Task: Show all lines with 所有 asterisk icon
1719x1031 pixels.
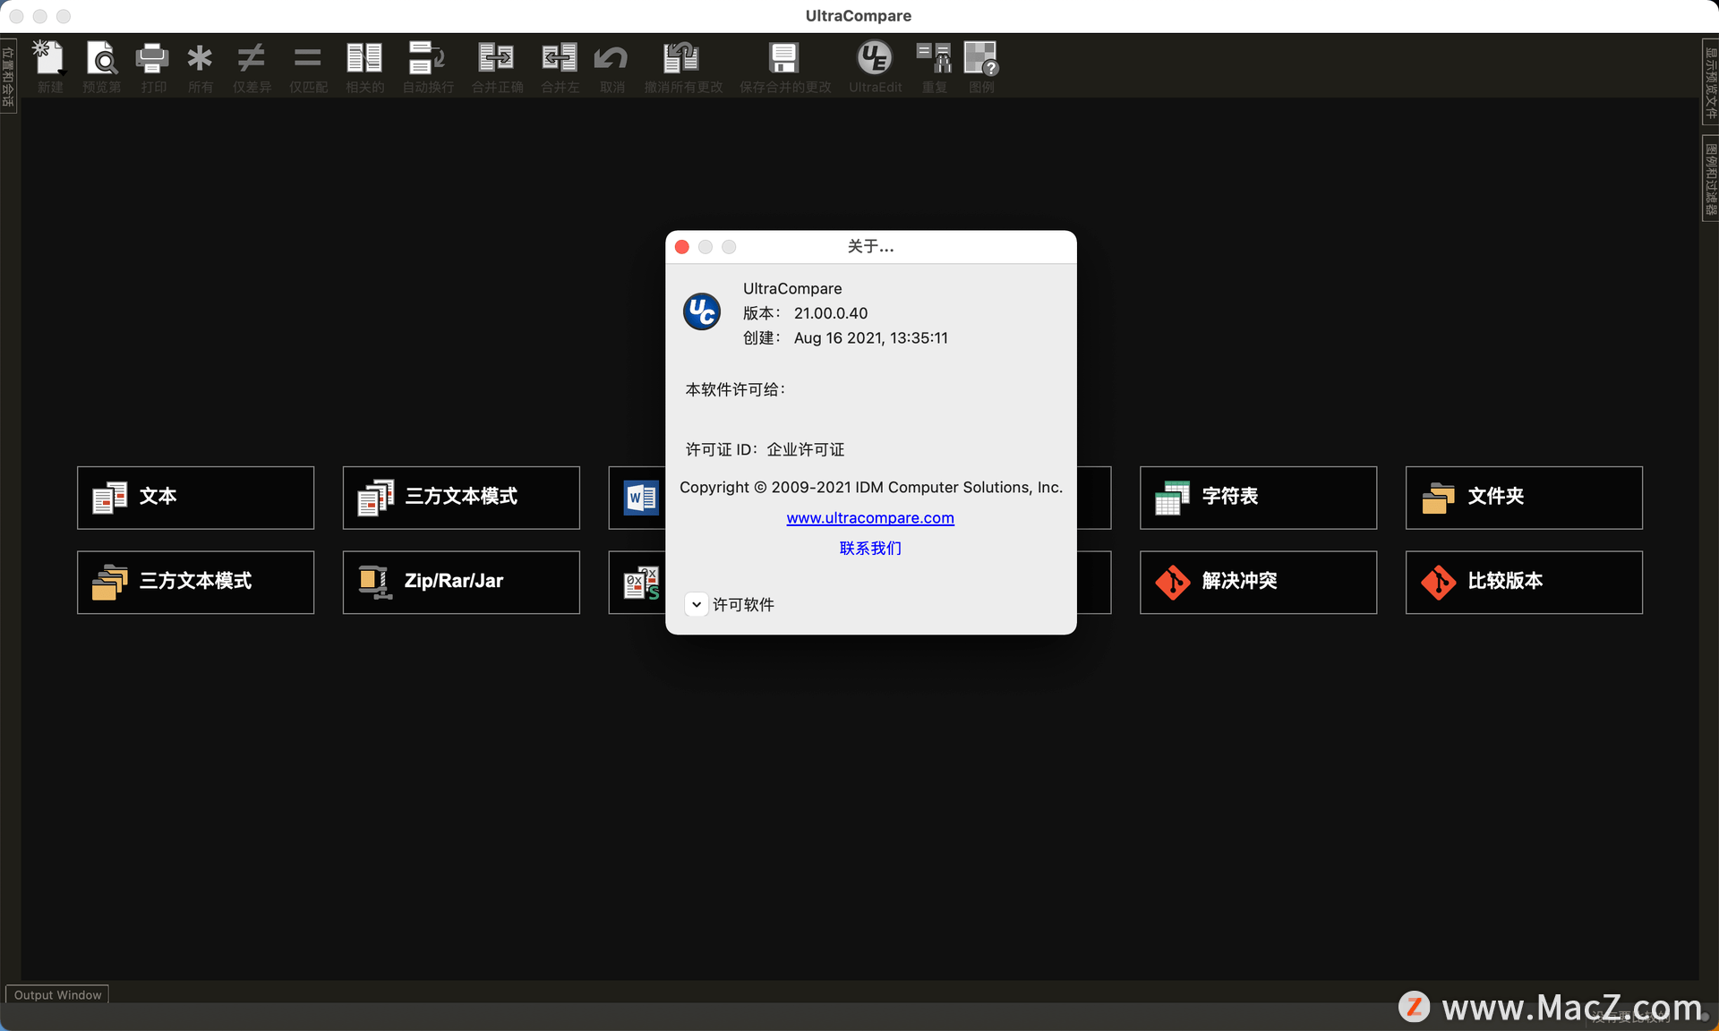Action: tap(200, 59)
